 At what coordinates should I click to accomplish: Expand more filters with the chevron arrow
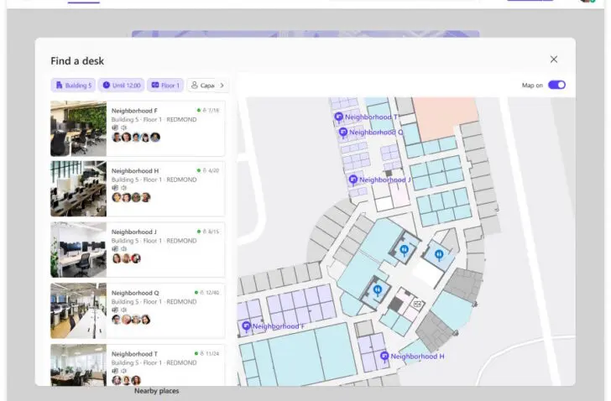tap(222, 86)
